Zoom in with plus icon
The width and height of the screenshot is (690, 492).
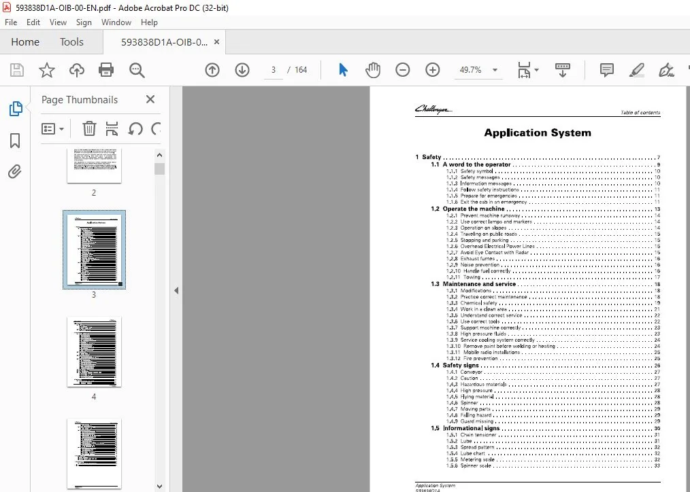point(433,70)
